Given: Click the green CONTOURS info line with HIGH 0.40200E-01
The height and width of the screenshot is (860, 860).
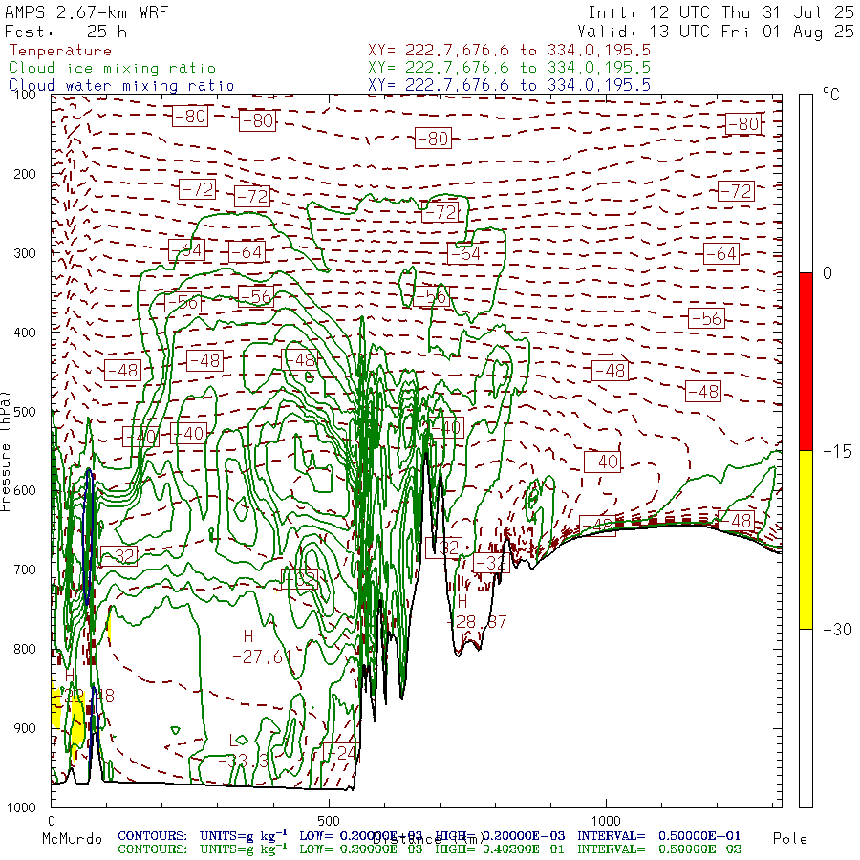Looking at the screenshot, I should [429, 849].
